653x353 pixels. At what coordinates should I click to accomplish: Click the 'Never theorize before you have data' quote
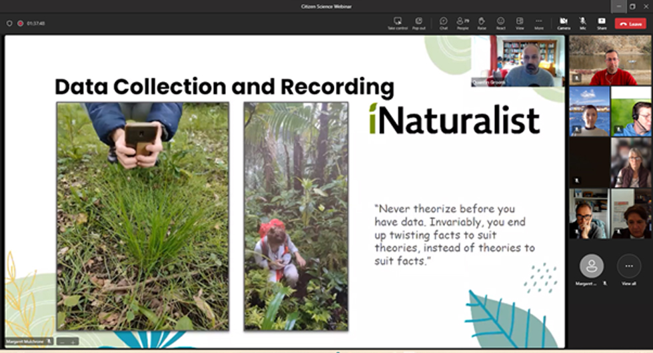coord(454,234)
